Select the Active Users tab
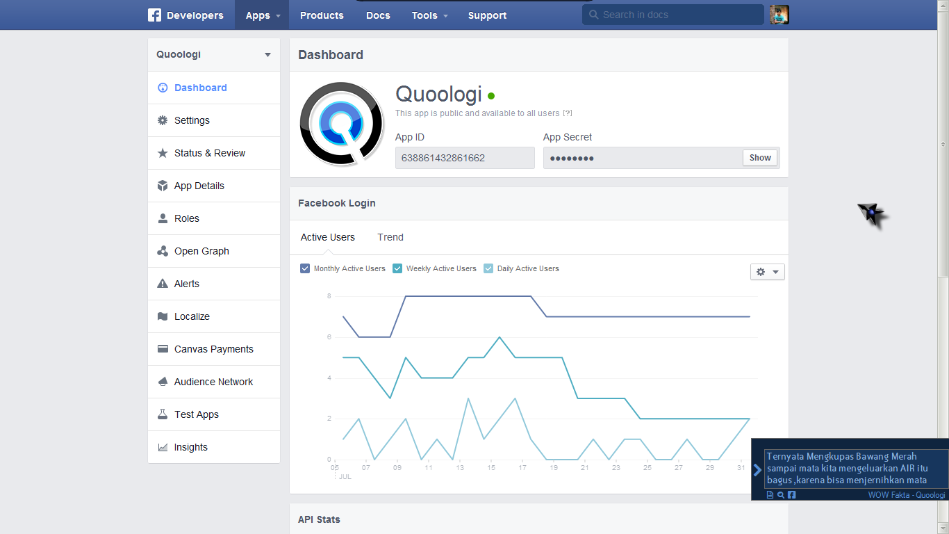Image resolution: width=949 pixels, height=534 pixels. tap(328, 237)
